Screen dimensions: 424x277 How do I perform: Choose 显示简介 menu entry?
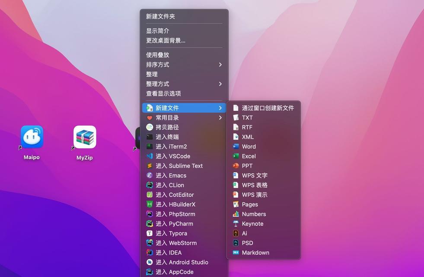pos(184,31)
